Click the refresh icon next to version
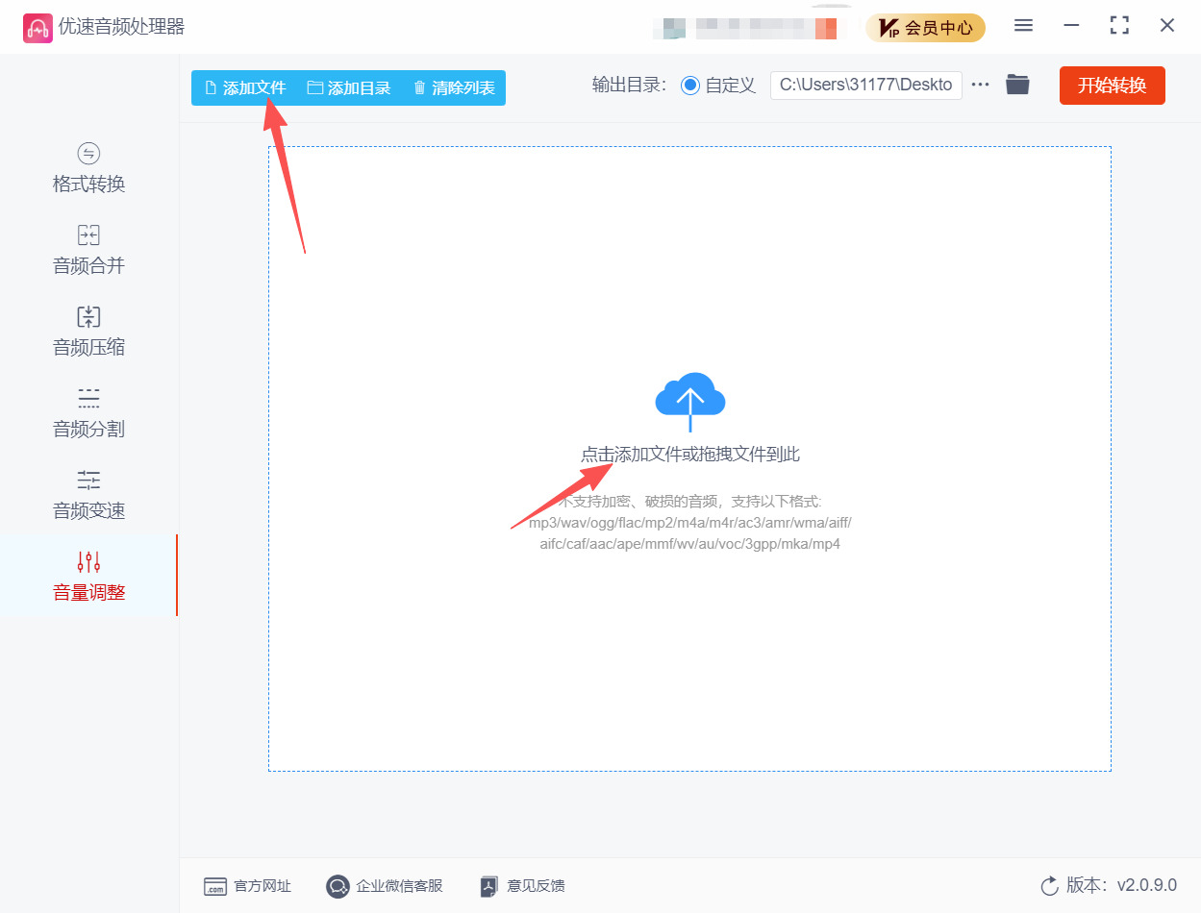 pyautogui.click(x=1049, y=885)
